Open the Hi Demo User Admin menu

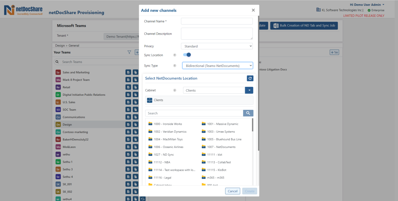[367, 5]
